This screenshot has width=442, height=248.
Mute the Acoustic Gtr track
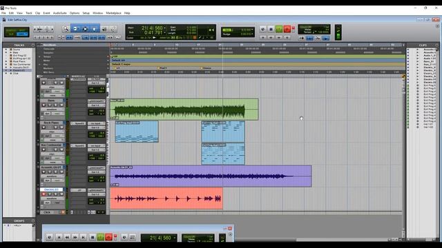tap(61, 172)
